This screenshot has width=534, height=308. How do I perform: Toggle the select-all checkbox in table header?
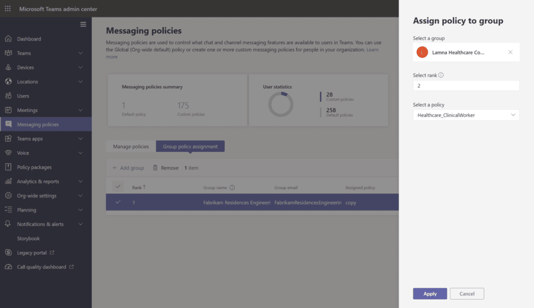(118, 187)
